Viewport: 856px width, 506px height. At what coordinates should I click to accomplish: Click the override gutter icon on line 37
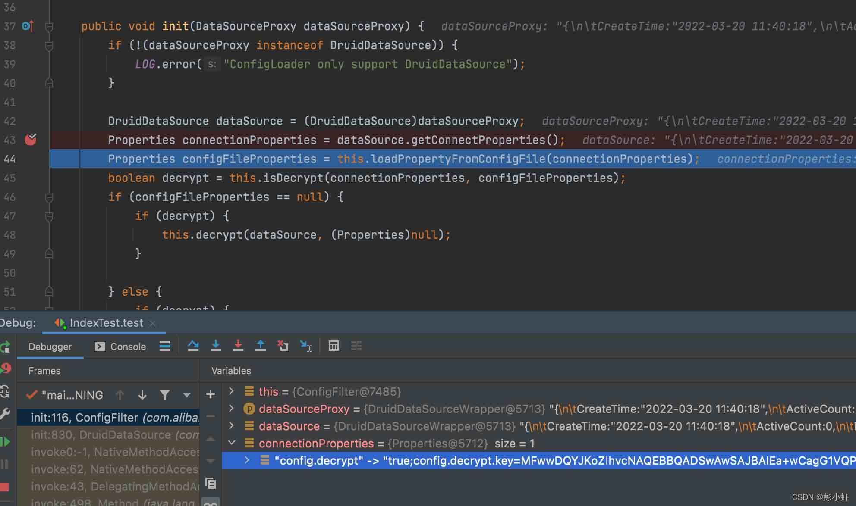(28, 26)
